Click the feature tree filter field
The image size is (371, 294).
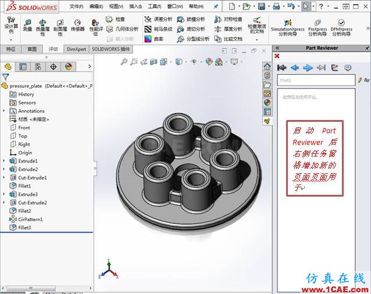(47, 77)
